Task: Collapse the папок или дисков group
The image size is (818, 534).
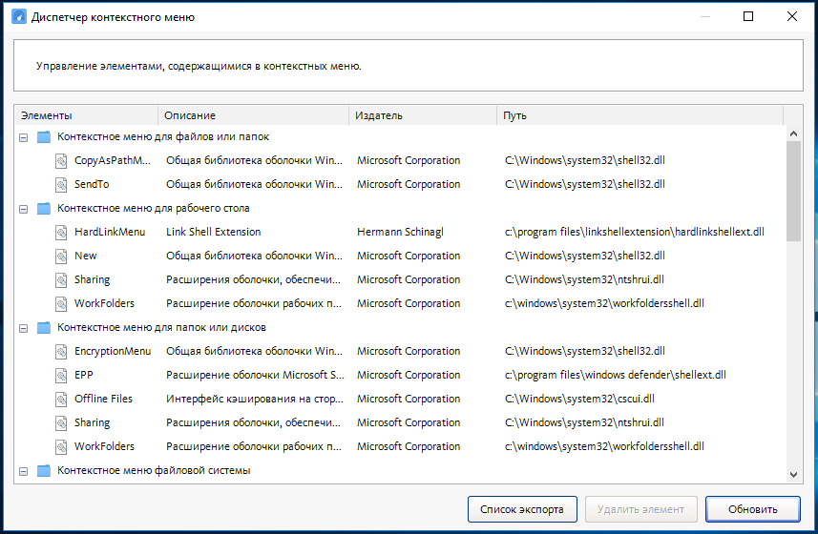Action: point(24,328)
